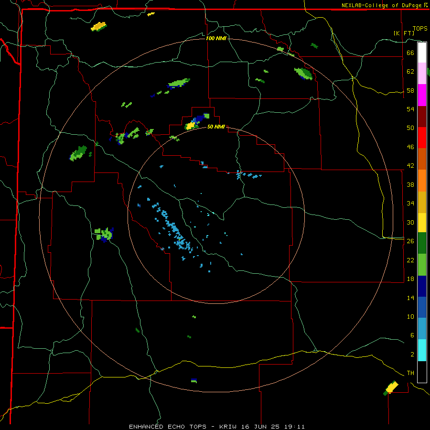The image size is (430, 430).
Task: Click the legend value 42
Action: (410, 166)
